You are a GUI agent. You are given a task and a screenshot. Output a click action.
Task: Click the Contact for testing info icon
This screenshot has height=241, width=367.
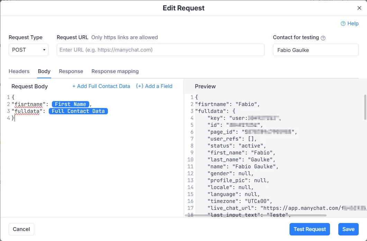click(323, 38)
